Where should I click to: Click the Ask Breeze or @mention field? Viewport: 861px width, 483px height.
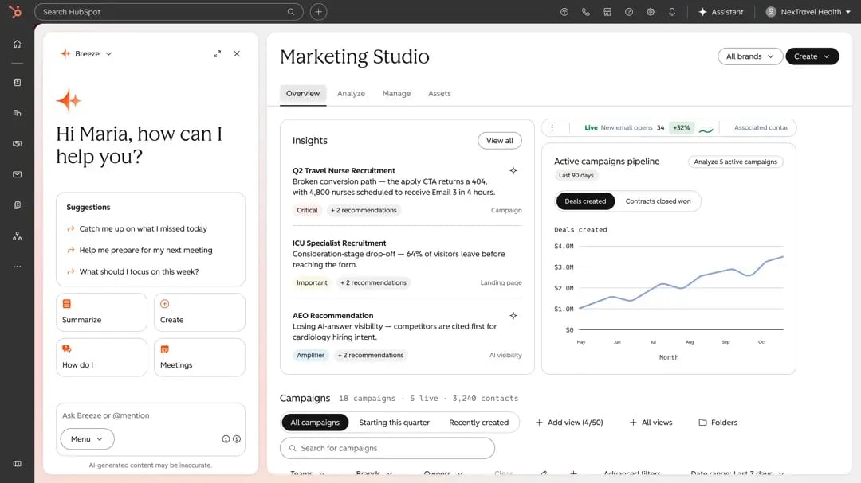click(151, 415)
